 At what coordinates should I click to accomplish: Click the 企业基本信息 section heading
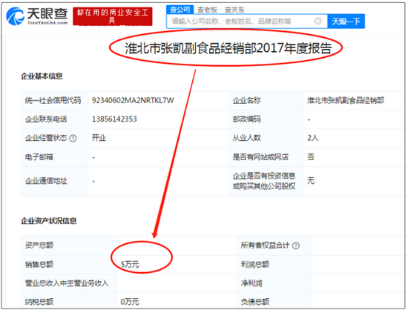[42, 76]
